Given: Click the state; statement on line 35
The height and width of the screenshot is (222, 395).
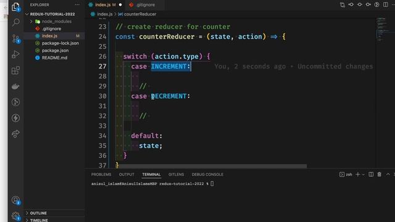Looking at the screenshot, I should click(x=151, y=146).
